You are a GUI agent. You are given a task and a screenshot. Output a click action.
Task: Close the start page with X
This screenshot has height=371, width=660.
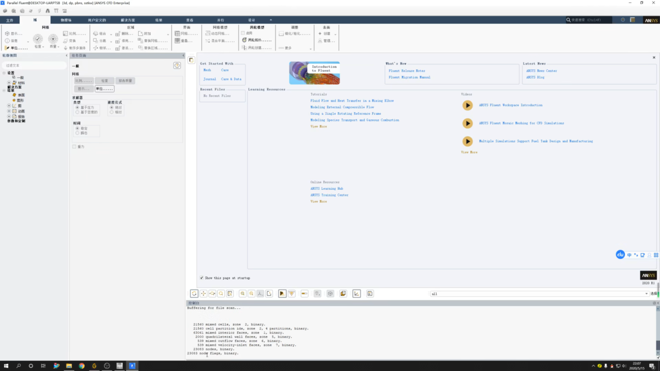click(x=654, y=57)
